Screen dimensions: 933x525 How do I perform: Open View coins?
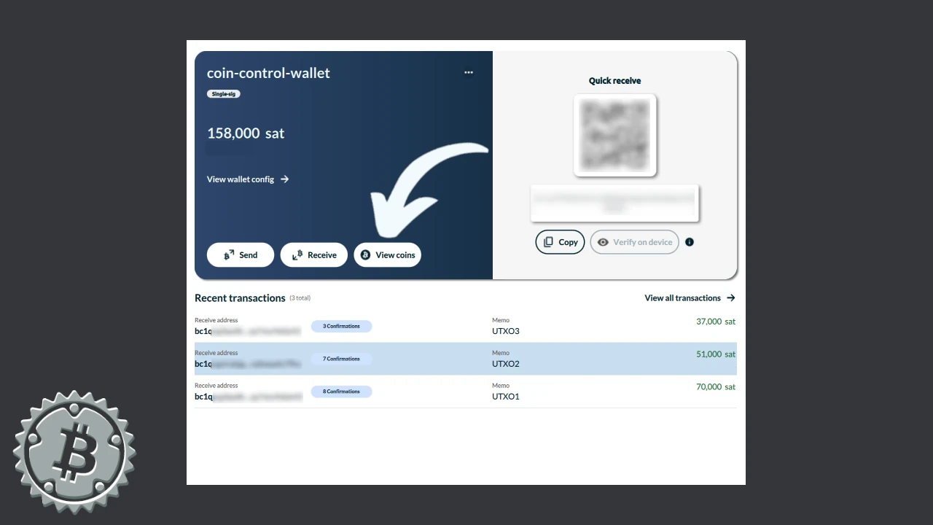388,255
